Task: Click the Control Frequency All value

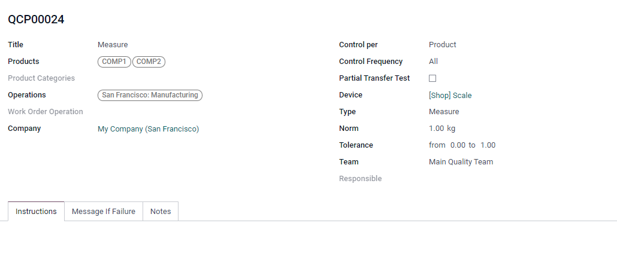Action: [433, 62]
